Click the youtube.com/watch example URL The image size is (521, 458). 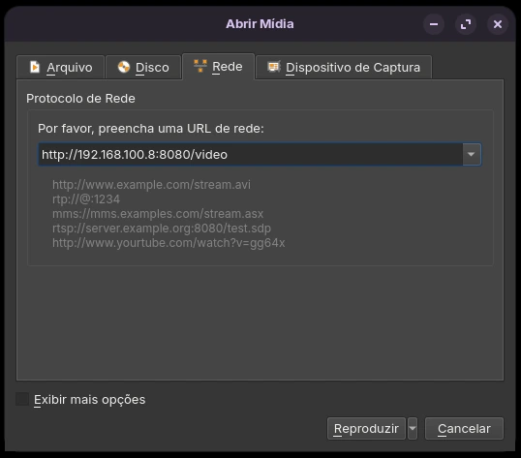point(169,243)
